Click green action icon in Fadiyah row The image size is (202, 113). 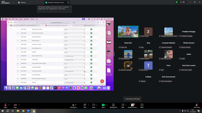tap(91, 52)
